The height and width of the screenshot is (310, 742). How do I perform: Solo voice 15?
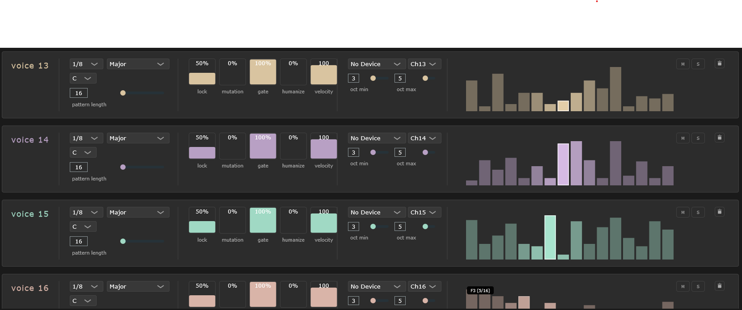698,212
